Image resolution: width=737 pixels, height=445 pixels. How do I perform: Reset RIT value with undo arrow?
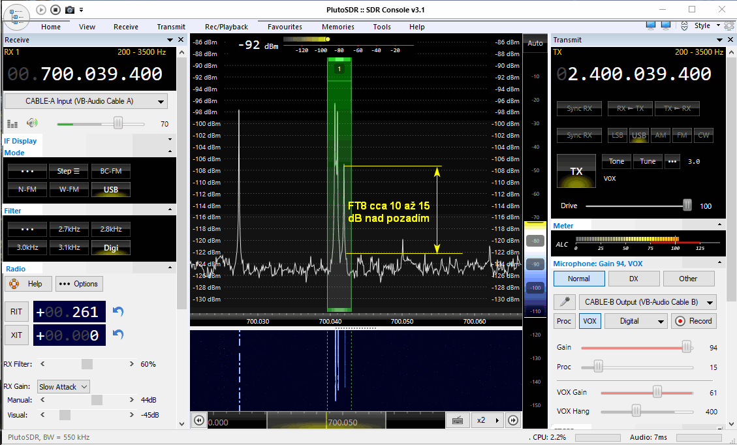pyautogui.click(x=118, y=312)
